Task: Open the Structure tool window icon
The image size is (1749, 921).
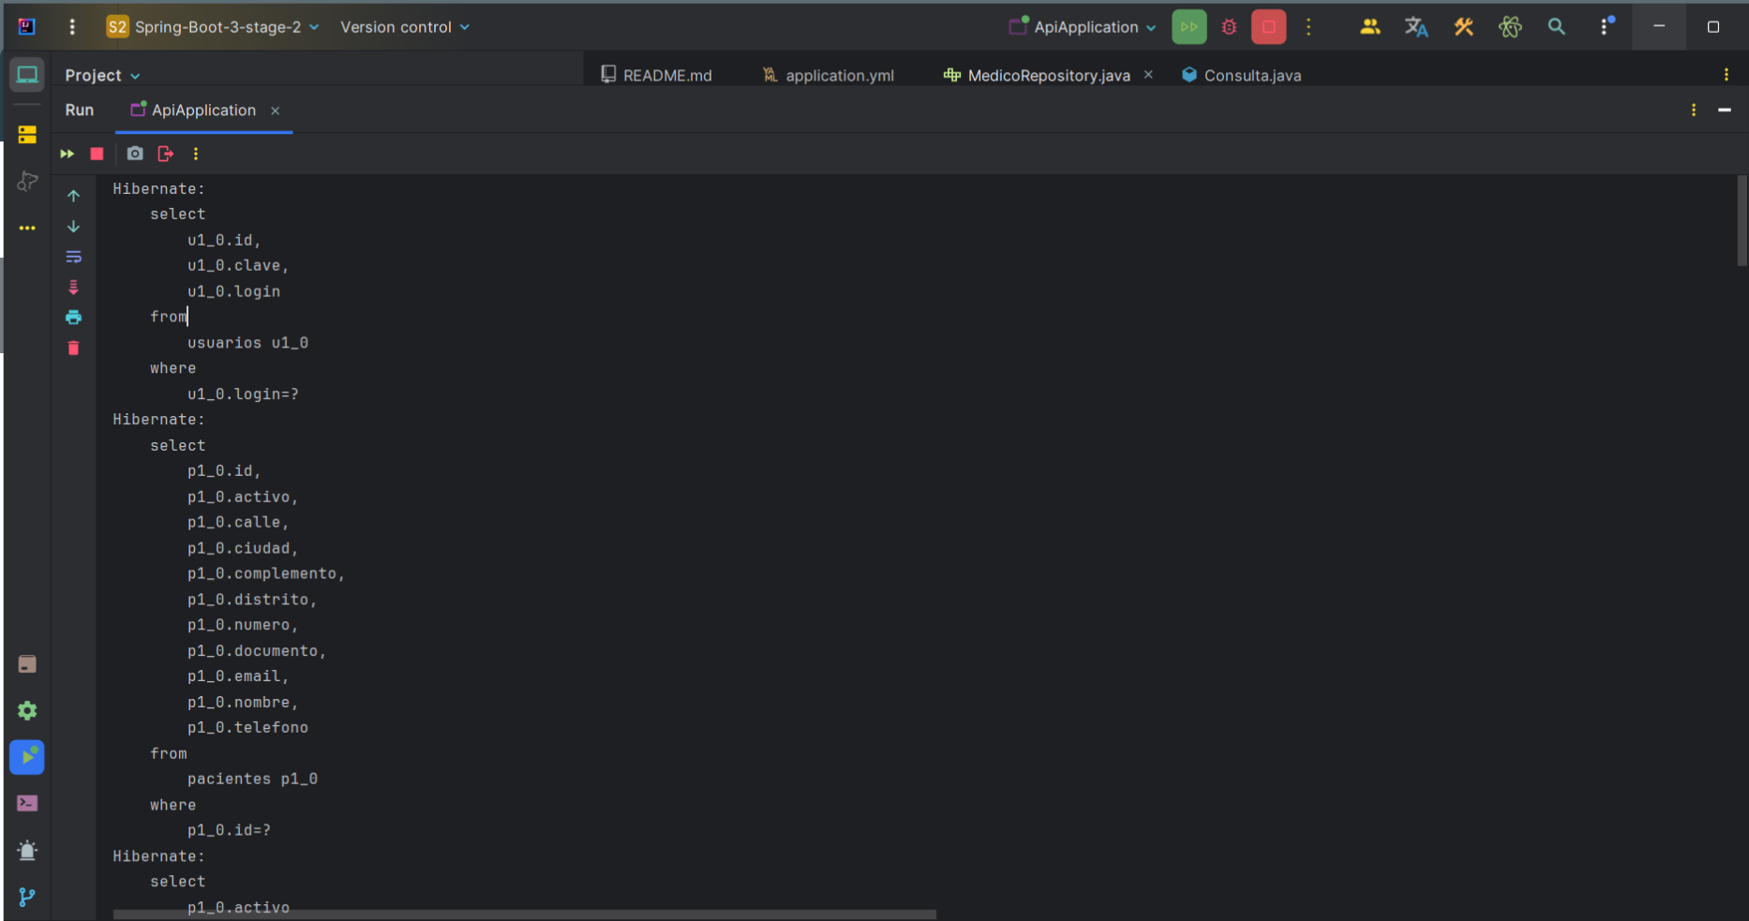Action: pyautogui.click(x=27, y=135)
